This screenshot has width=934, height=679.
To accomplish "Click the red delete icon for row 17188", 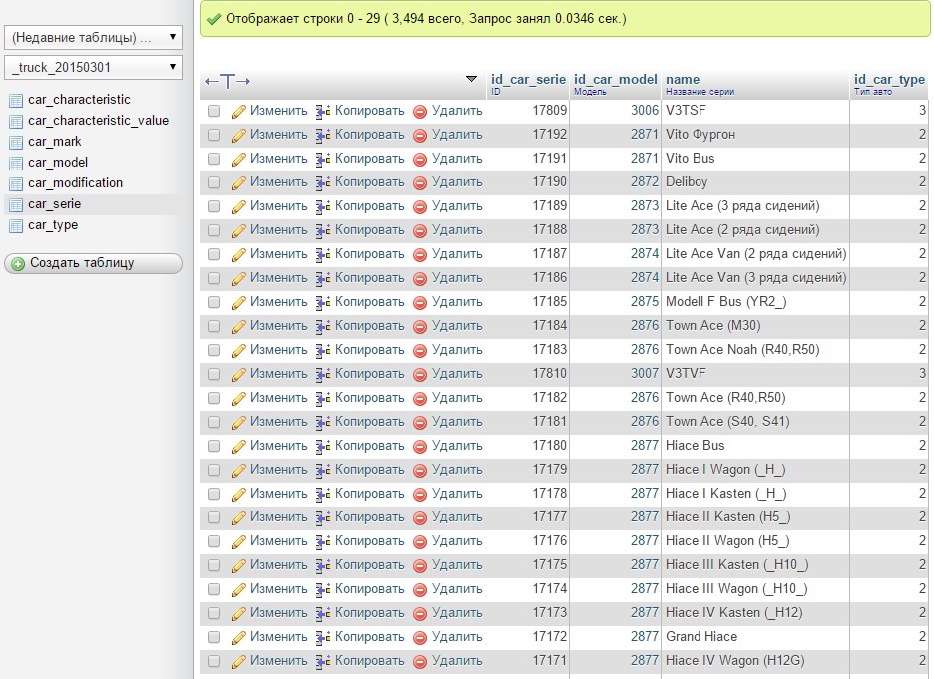I will click(420, 231).
